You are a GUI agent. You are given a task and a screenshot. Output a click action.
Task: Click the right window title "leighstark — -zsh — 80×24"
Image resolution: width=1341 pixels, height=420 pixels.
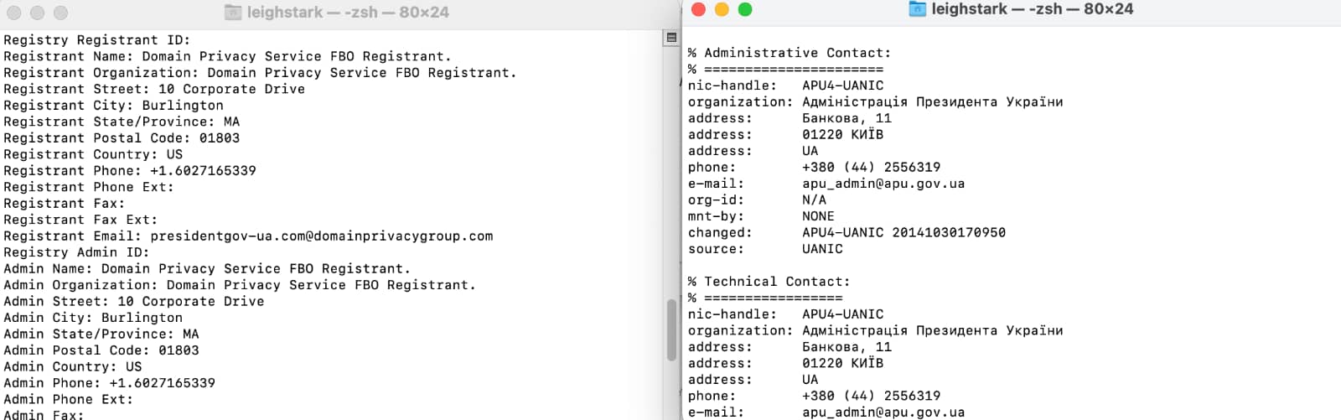1032,9
